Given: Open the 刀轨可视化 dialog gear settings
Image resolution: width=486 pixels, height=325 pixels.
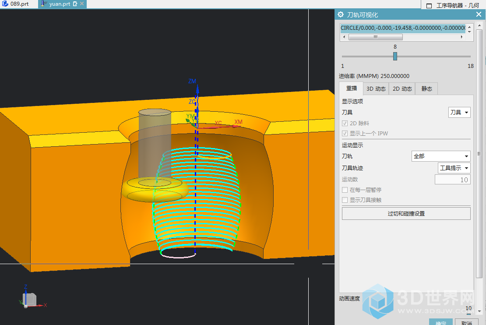Looking at the screenshot, I should pyautogui.click(x=341, y=14).
